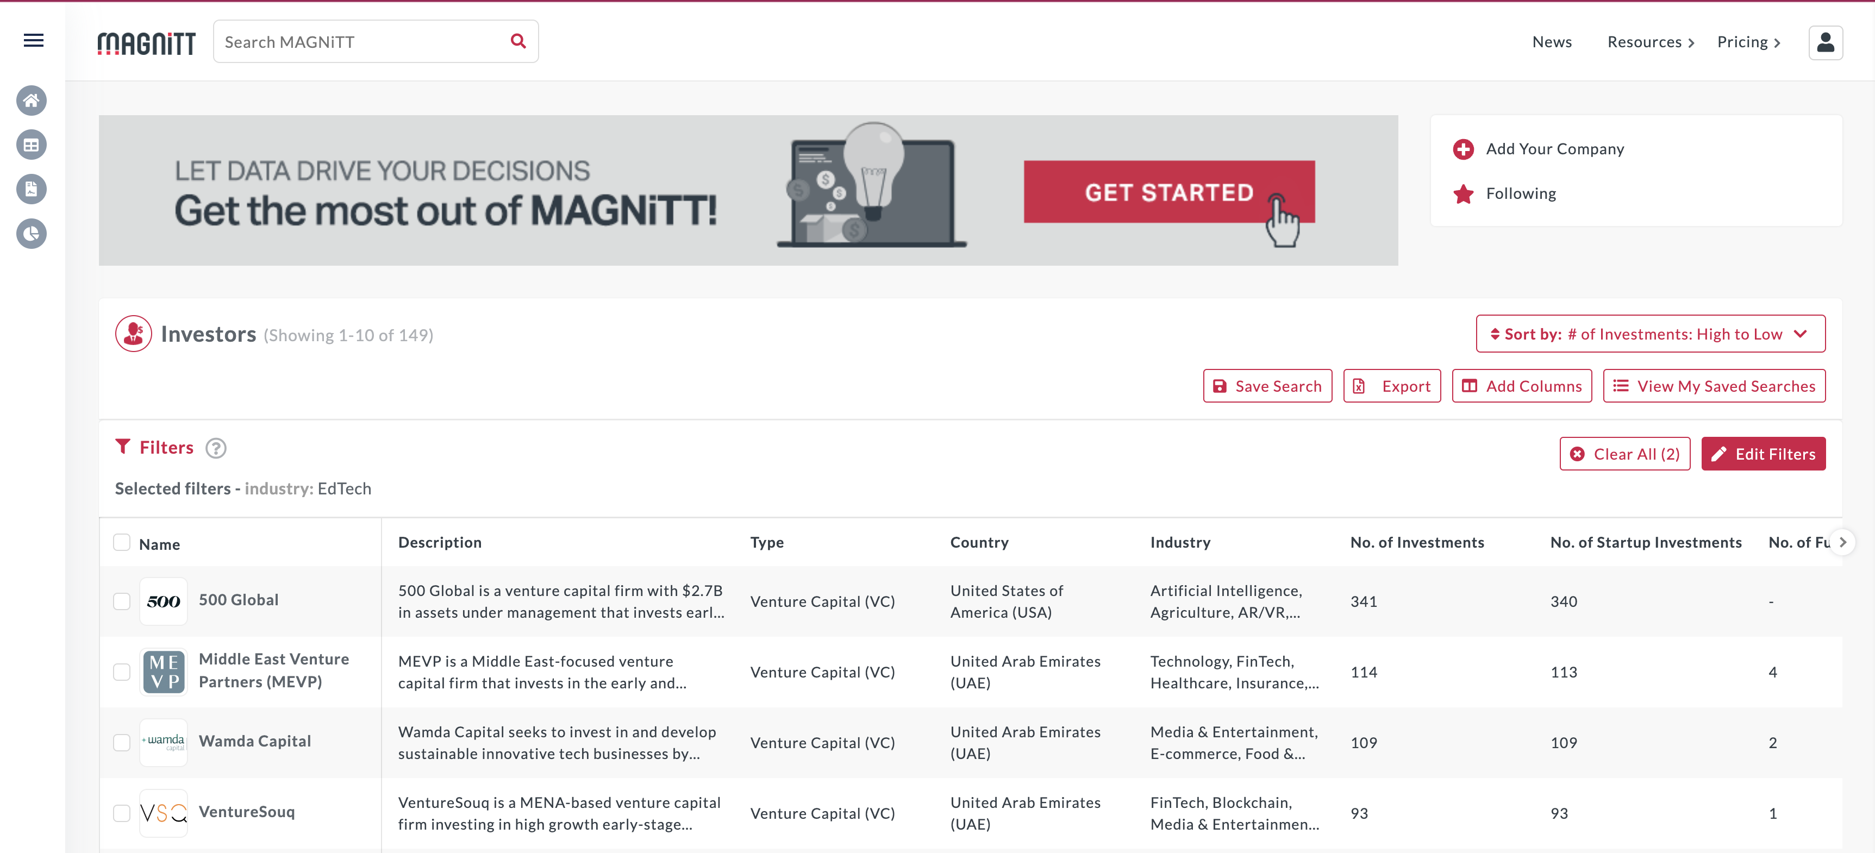This screenshot has height=853, width=1875.
Task: Click the Description column header
Action: coord(440,542)
